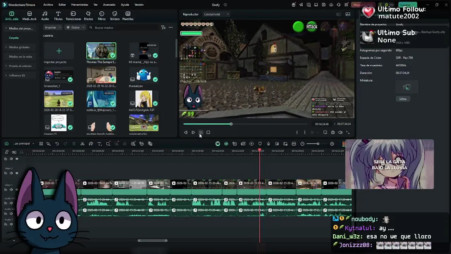Screen dimensions: 451x254
Task: Click the marker shield icon in timeline toolbar
Action: 260,144
